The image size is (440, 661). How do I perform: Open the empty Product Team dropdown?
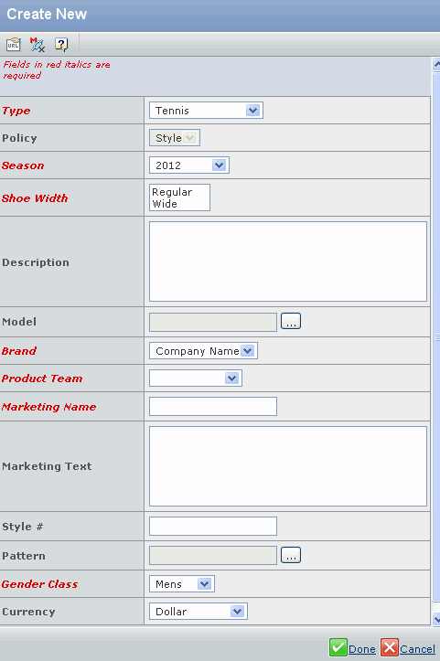[x=196, y=378]
